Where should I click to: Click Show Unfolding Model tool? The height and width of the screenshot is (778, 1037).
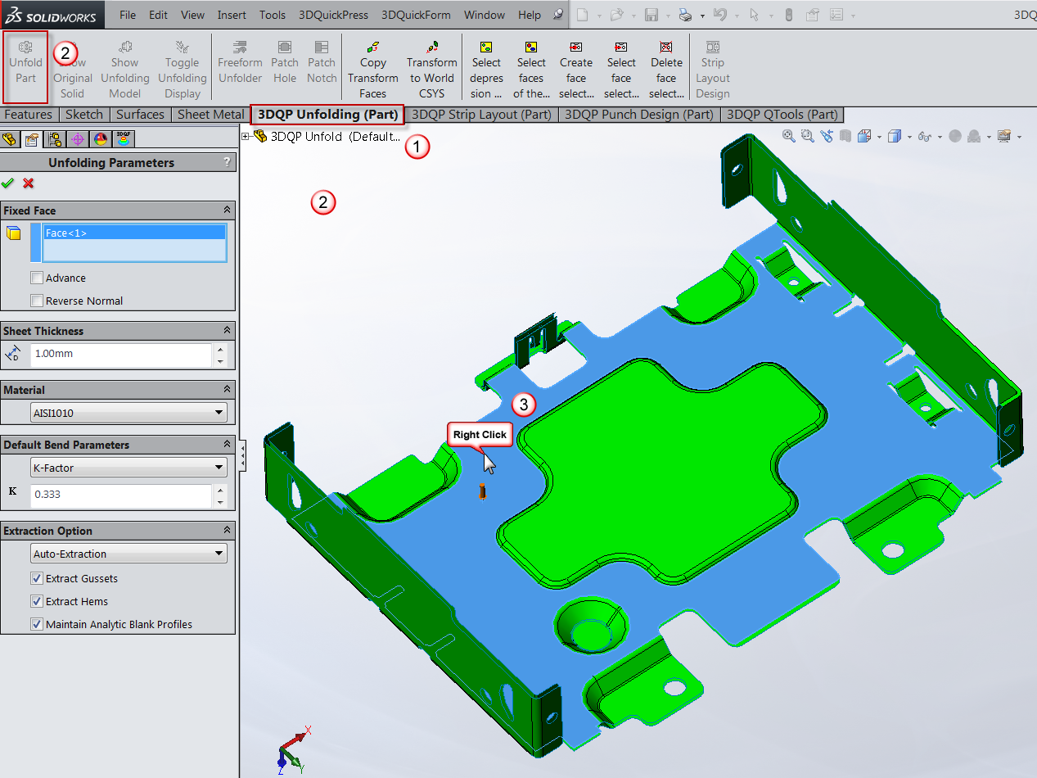pyautogui.click(x=124, y=70)
